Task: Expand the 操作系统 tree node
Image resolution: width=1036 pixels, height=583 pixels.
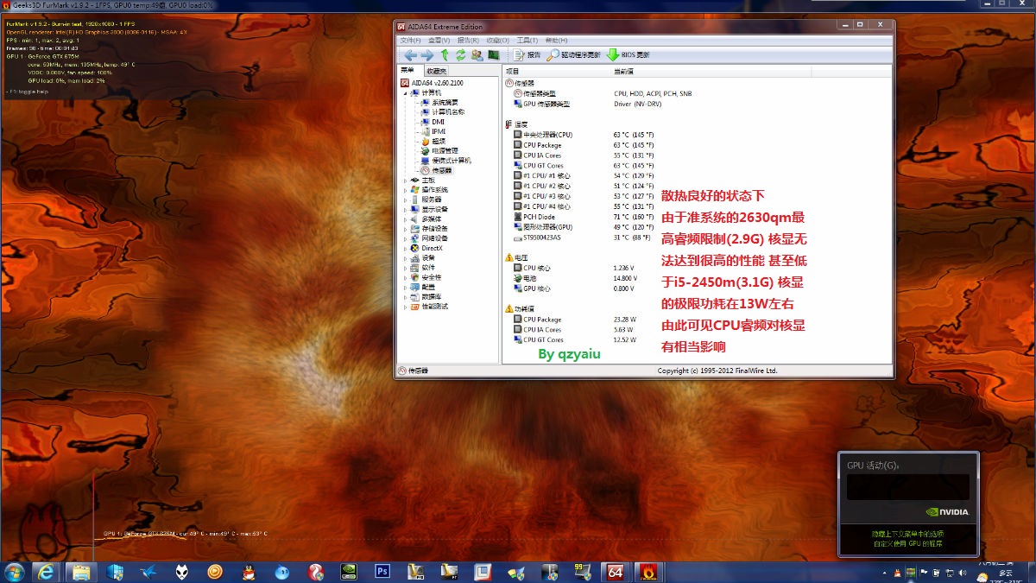Action: coord(405,189)
